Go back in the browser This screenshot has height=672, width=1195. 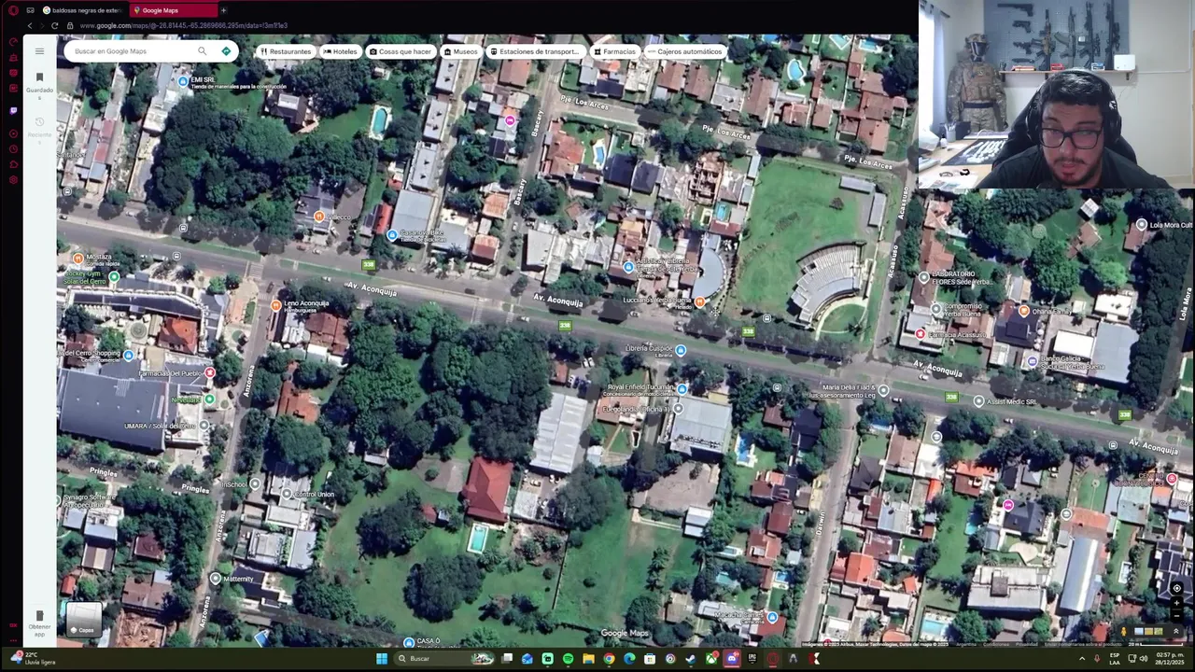coord(29,25)
